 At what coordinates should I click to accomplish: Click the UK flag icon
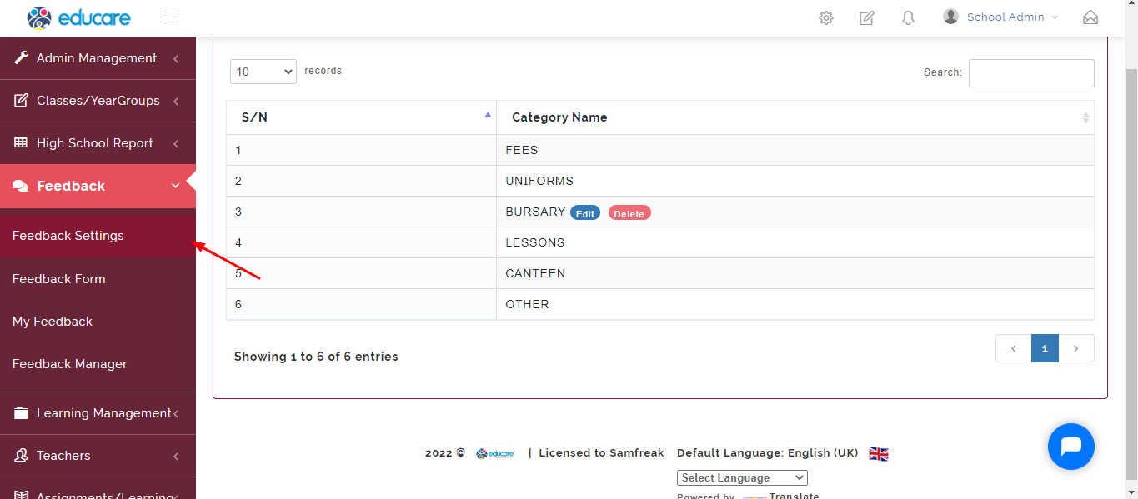(x=879, y=454)
